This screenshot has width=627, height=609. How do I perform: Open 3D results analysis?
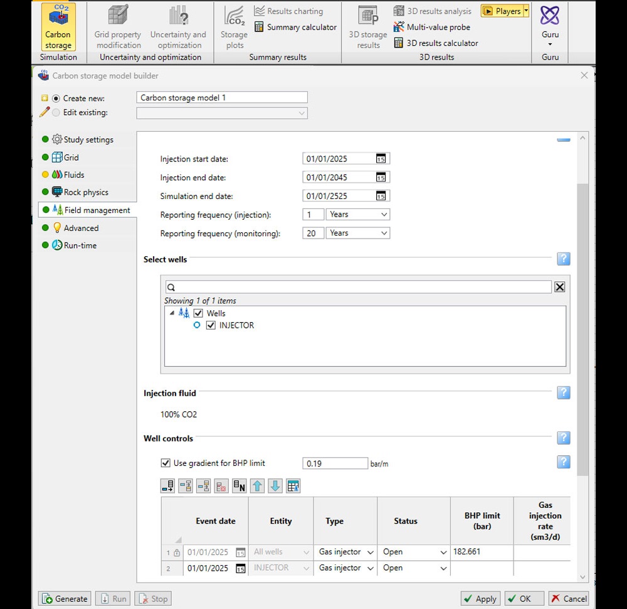tap(432, 11)
